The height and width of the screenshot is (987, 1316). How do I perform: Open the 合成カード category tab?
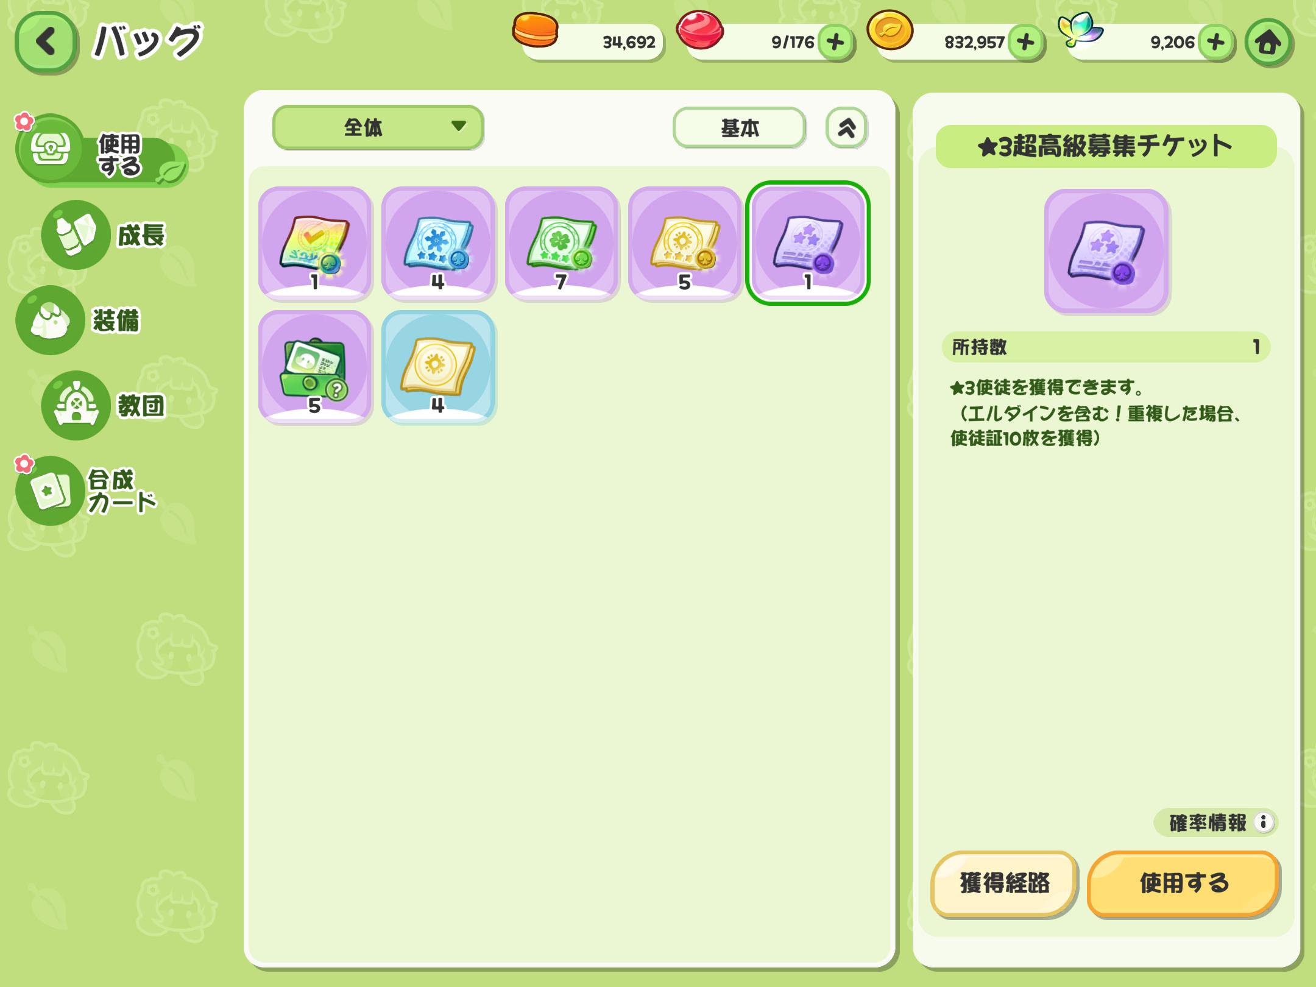click(85, 491)
